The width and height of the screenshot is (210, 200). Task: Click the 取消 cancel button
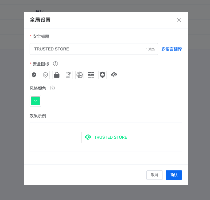(155, 175)
